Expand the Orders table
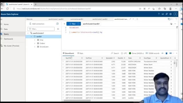 click(x=35, y=43)
